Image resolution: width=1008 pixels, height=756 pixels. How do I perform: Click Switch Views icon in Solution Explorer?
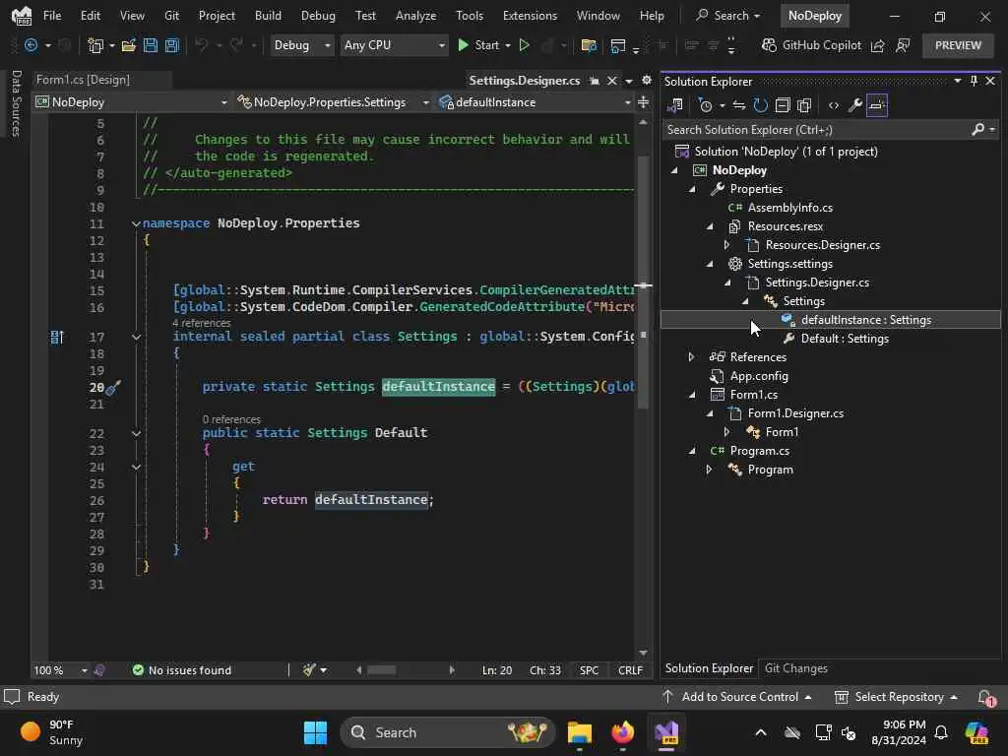[675, 105]
